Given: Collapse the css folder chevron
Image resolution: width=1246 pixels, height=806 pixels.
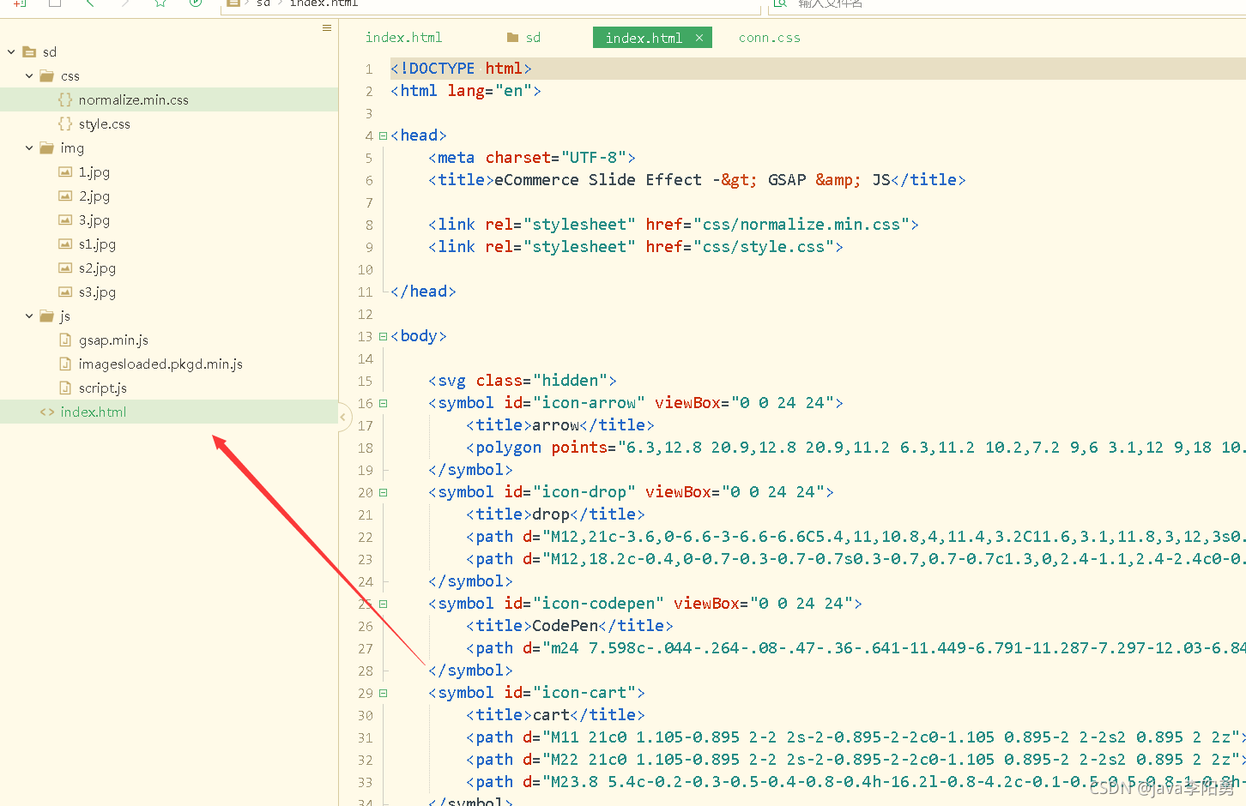Looking at the screenshot, I should pos(29,76).
